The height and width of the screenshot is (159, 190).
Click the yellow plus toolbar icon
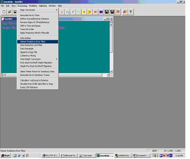(84, 12)
